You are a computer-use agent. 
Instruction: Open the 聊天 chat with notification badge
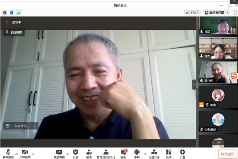pos(123,154)
